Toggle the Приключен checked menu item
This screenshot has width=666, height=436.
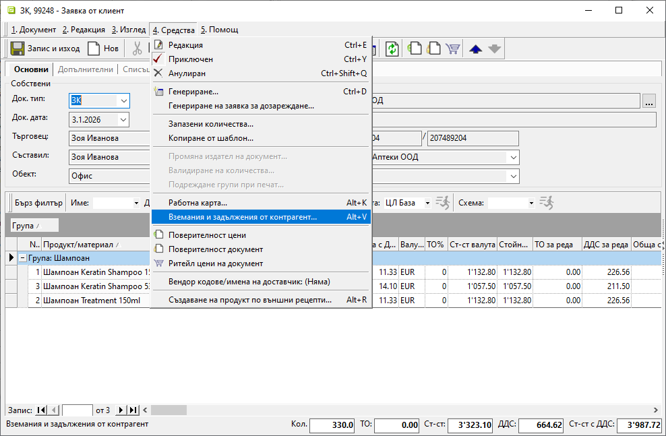click(191, 59)
